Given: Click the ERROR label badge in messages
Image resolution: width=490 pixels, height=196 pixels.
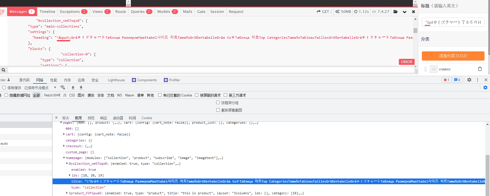Looking at the screenshot, I should click(x=407, y=62).
